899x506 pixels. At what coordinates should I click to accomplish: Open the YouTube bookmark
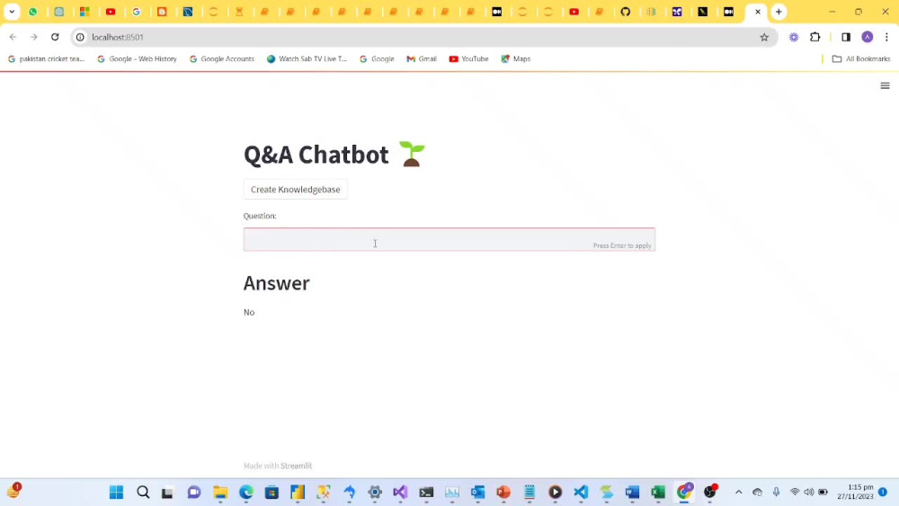[469, 59]
